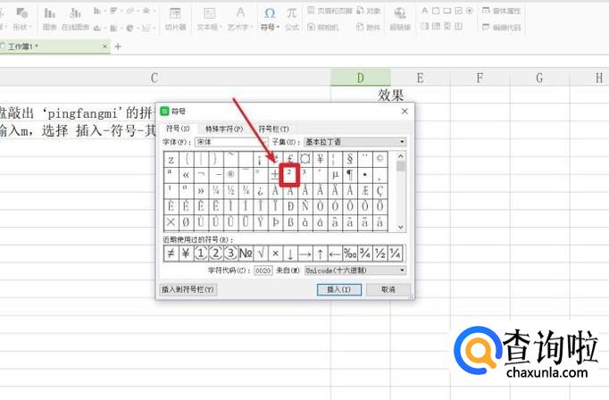
Task: Open the 来自 Unicode encoding dropdown
Action: coord(355,271)
